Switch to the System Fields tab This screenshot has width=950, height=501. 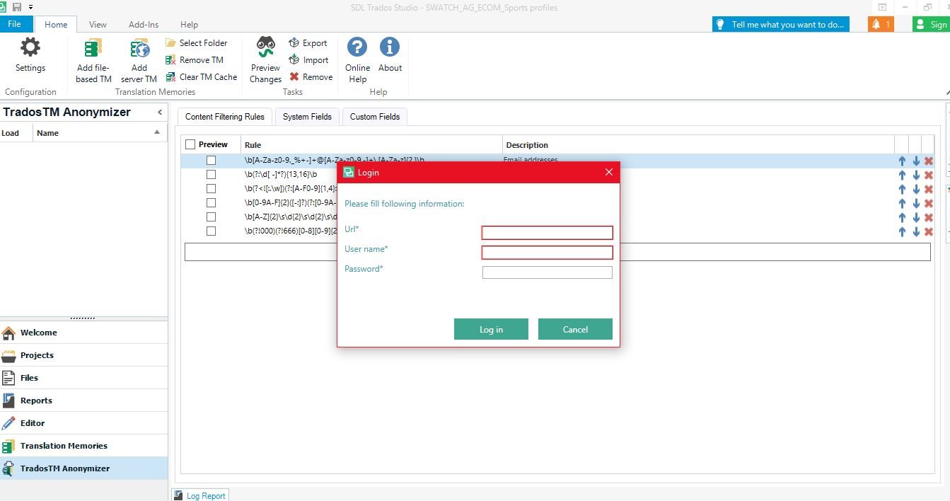click(x=307, y=117)
